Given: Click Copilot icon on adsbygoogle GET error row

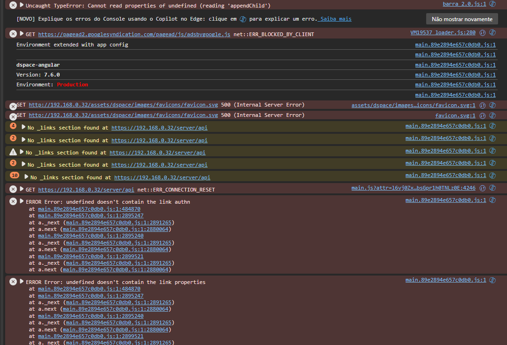Looking at the screenshot, I should click(x=492, y=33).
